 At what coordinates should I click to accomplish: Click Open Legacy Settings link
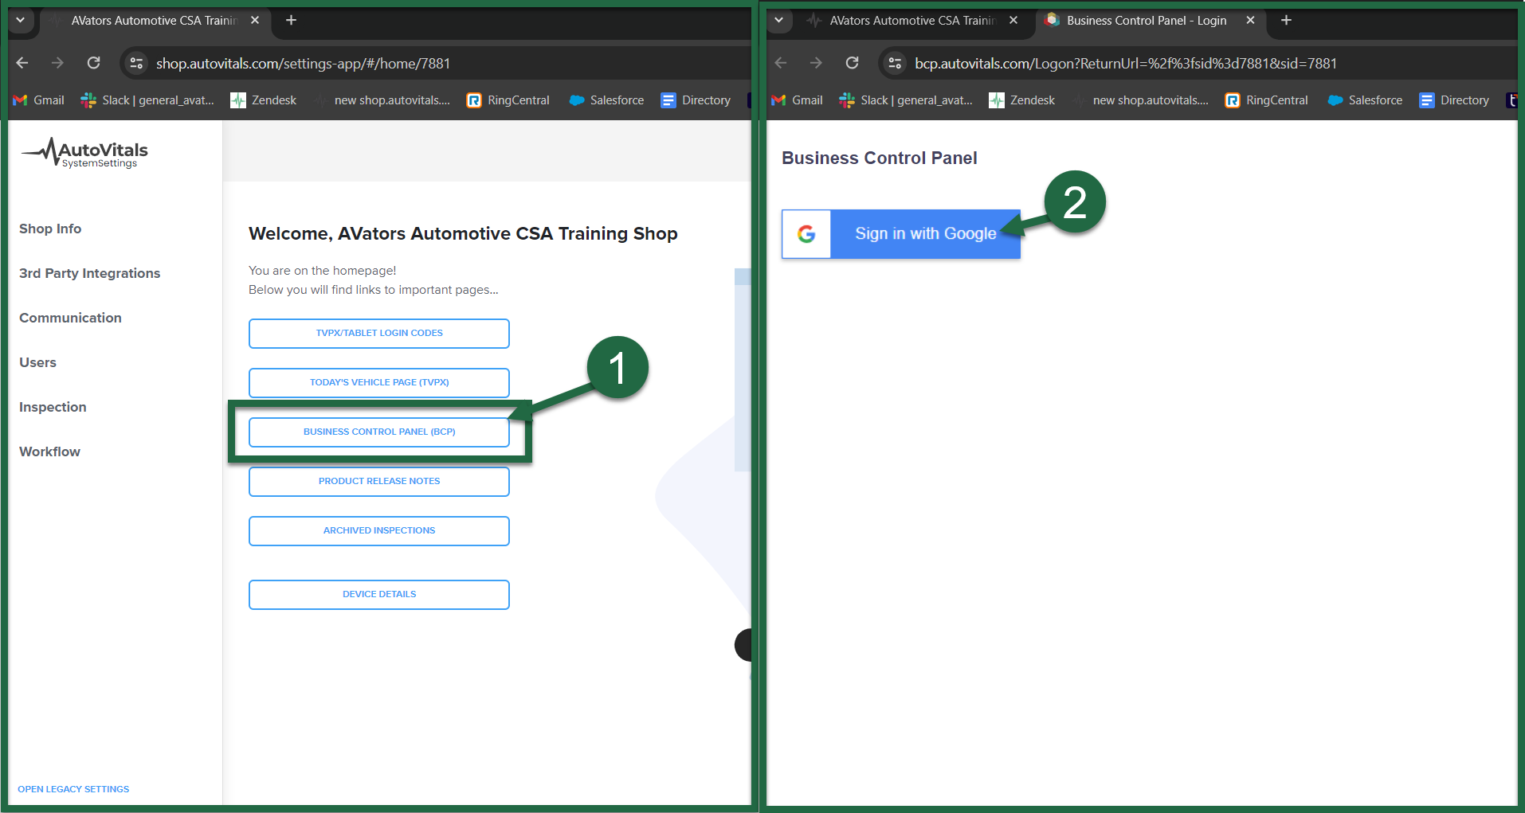[x=73, y=789]
